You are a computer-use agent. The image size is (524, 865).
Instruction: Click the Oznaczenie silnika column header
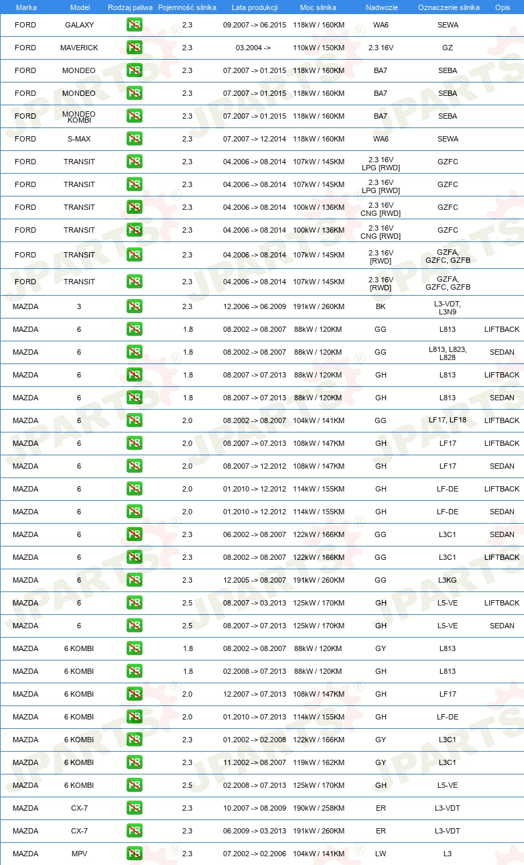(x=448, y=7)
